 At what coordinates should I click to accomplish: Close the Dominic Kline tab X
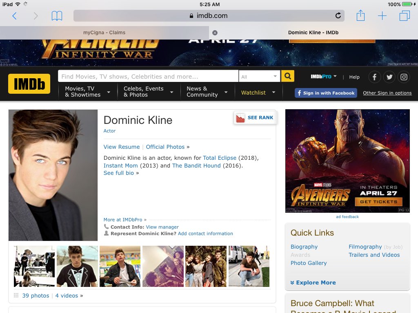(x=215, y=33)
